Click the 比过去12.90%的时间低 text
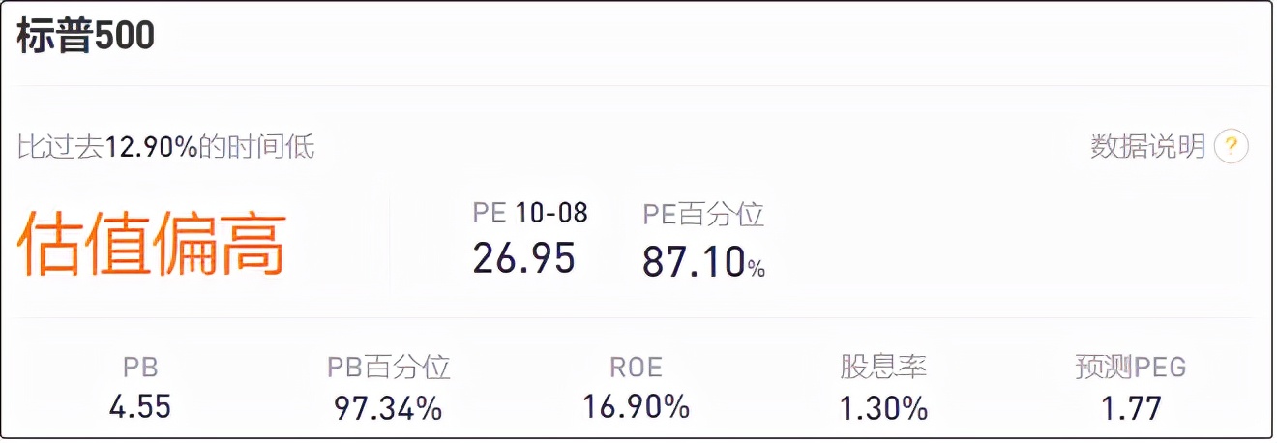Screen dimensions: 1277x443 point(166,147)
